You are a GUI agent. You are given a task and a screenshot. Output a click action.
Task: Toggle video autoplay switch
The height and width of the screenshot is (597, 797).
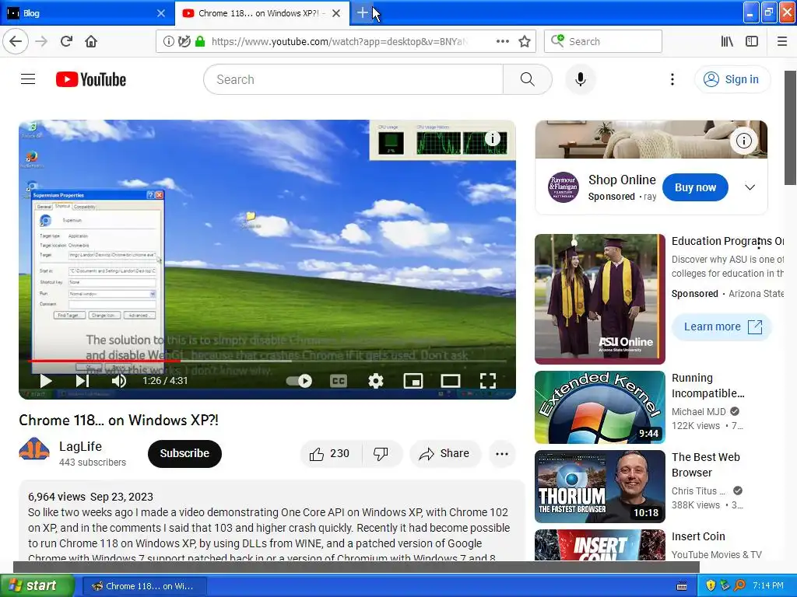[x=299, y=381]
